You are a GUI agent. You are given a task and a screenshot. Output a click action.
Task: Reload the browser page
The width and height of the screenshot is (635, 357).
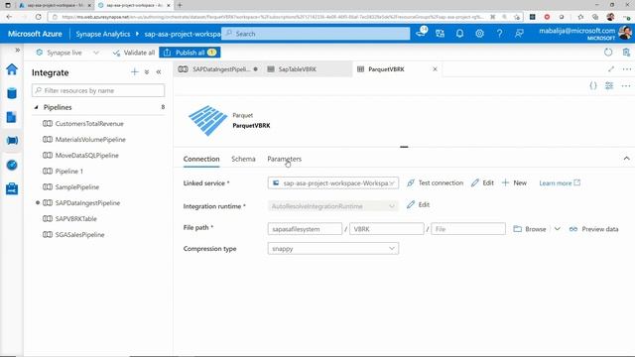tap(38, 17)
